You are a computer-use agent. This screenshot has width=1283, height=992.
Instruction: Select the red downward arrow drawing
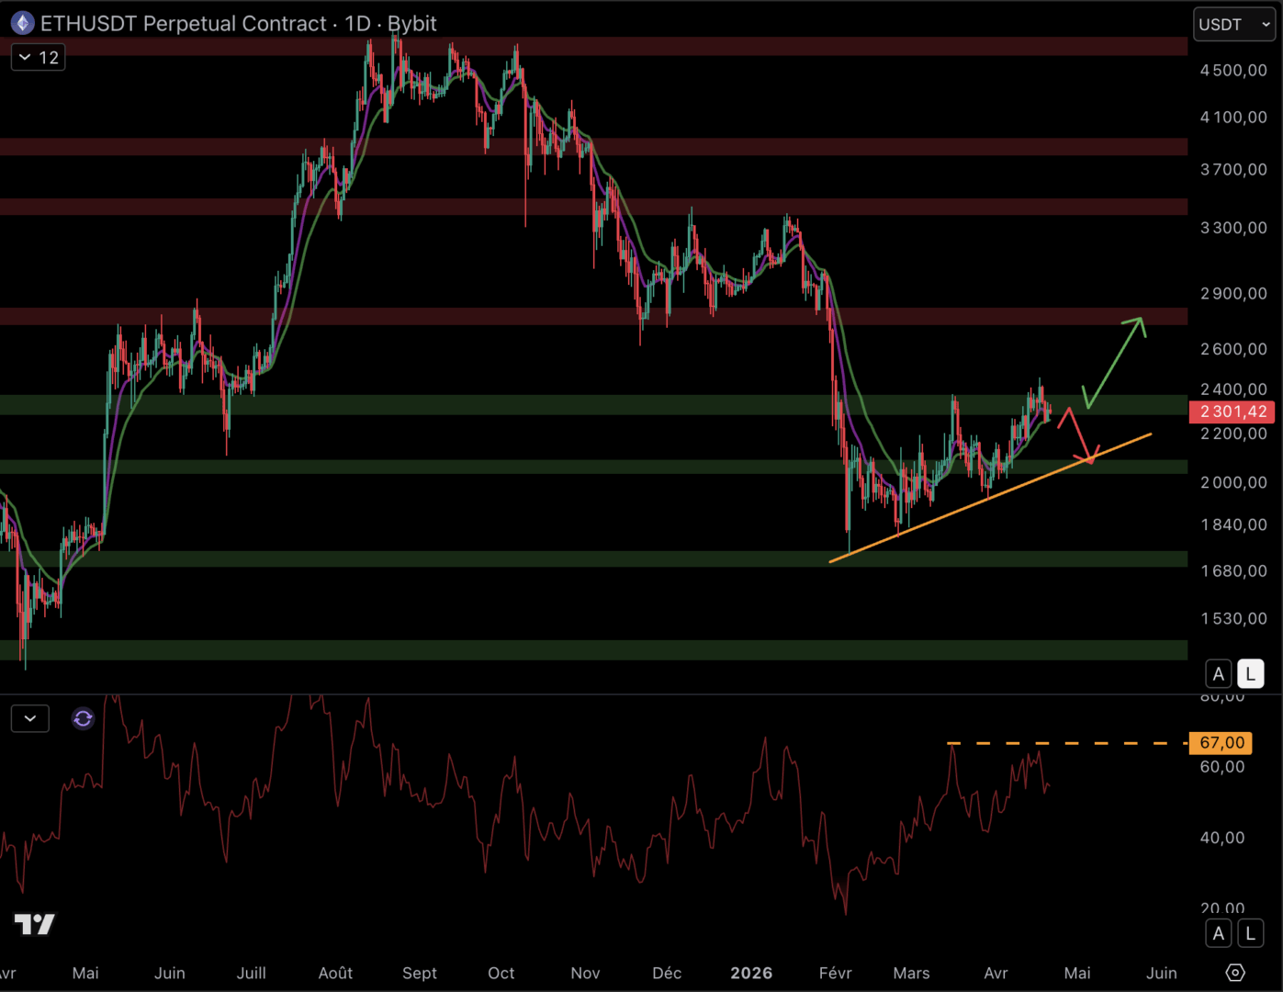(1077, 435)
